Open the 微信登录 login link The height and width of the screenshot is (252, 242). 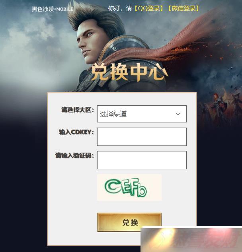183,8
